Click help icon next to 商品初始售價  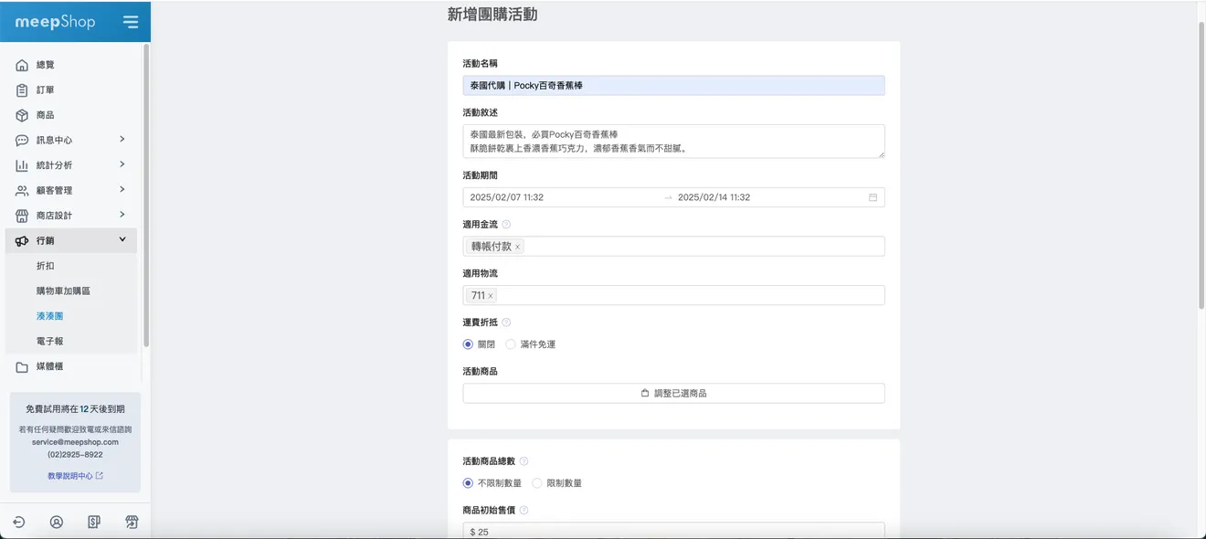[524, 511]
